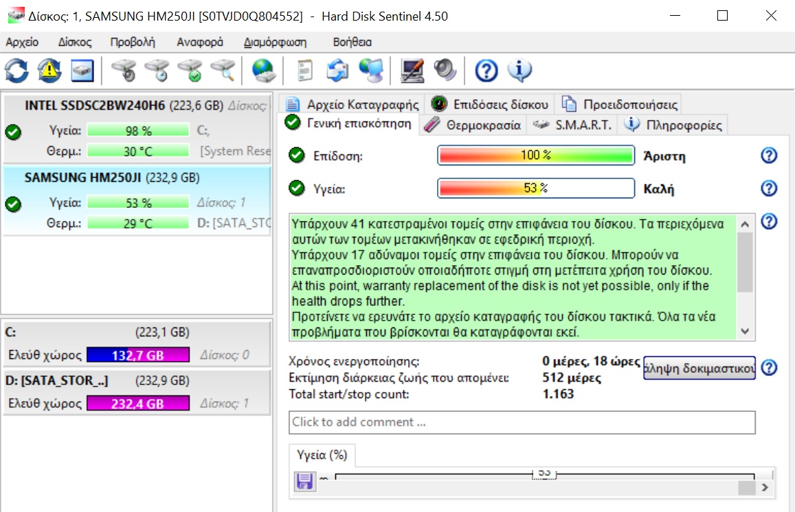Click the speaker sound icon in toolbar
The width and height of the screenshot is (795, 512).
tap(445, 70)
